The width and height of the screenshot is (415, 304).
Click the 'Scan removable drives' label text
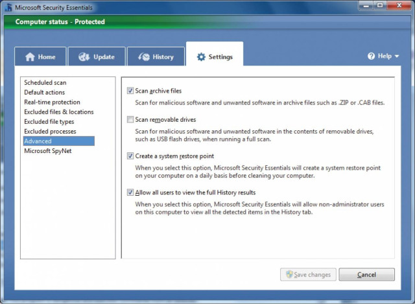tap(165, 119)
